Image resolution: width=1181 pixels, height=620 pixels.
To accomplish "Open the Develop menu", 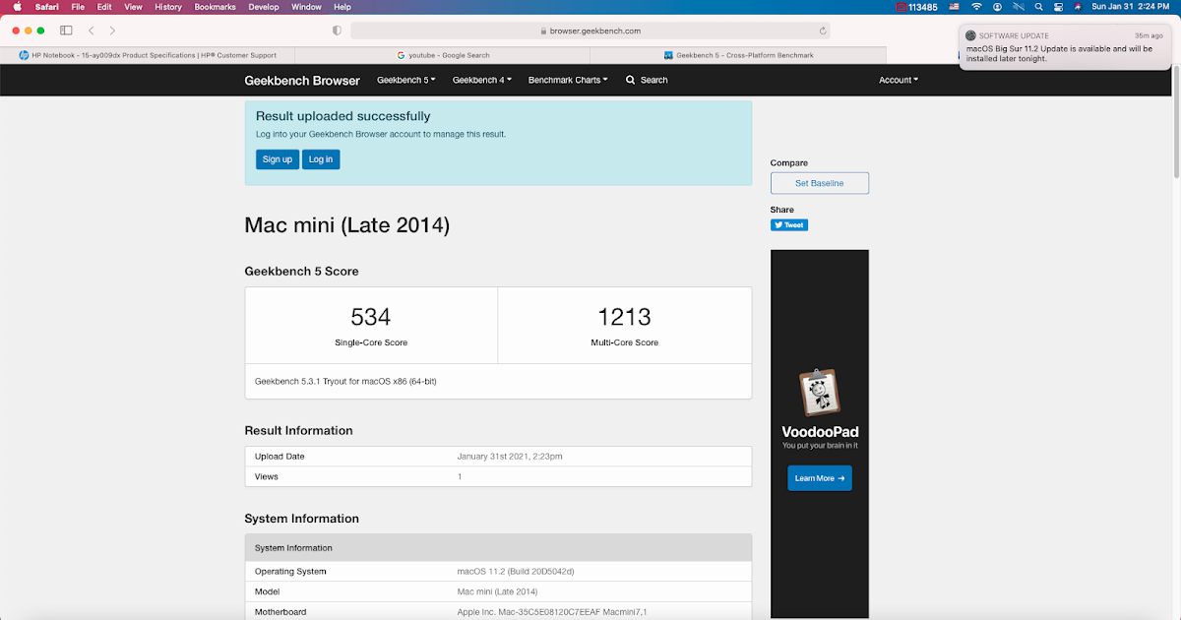I will pos(264,7).
